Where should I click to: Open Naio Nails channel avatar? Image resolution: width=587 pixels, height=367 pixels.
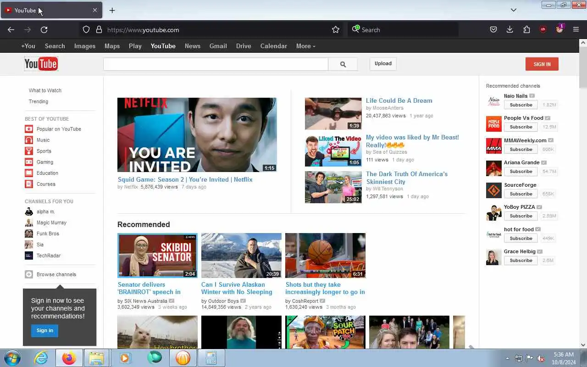pos(494,101)
